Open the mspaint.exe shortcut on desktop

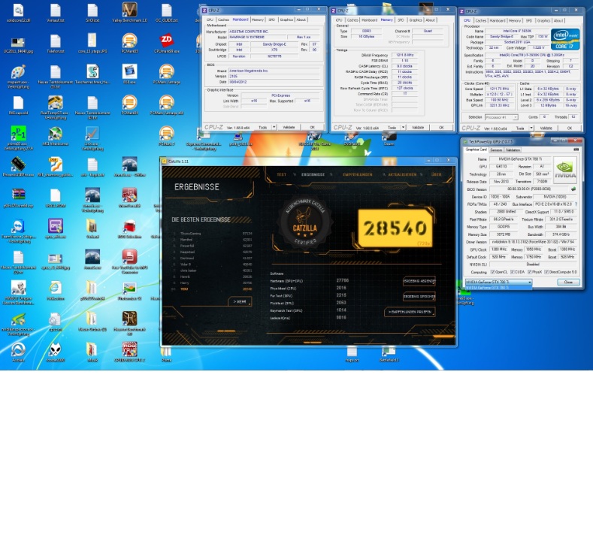pos(18,76)
